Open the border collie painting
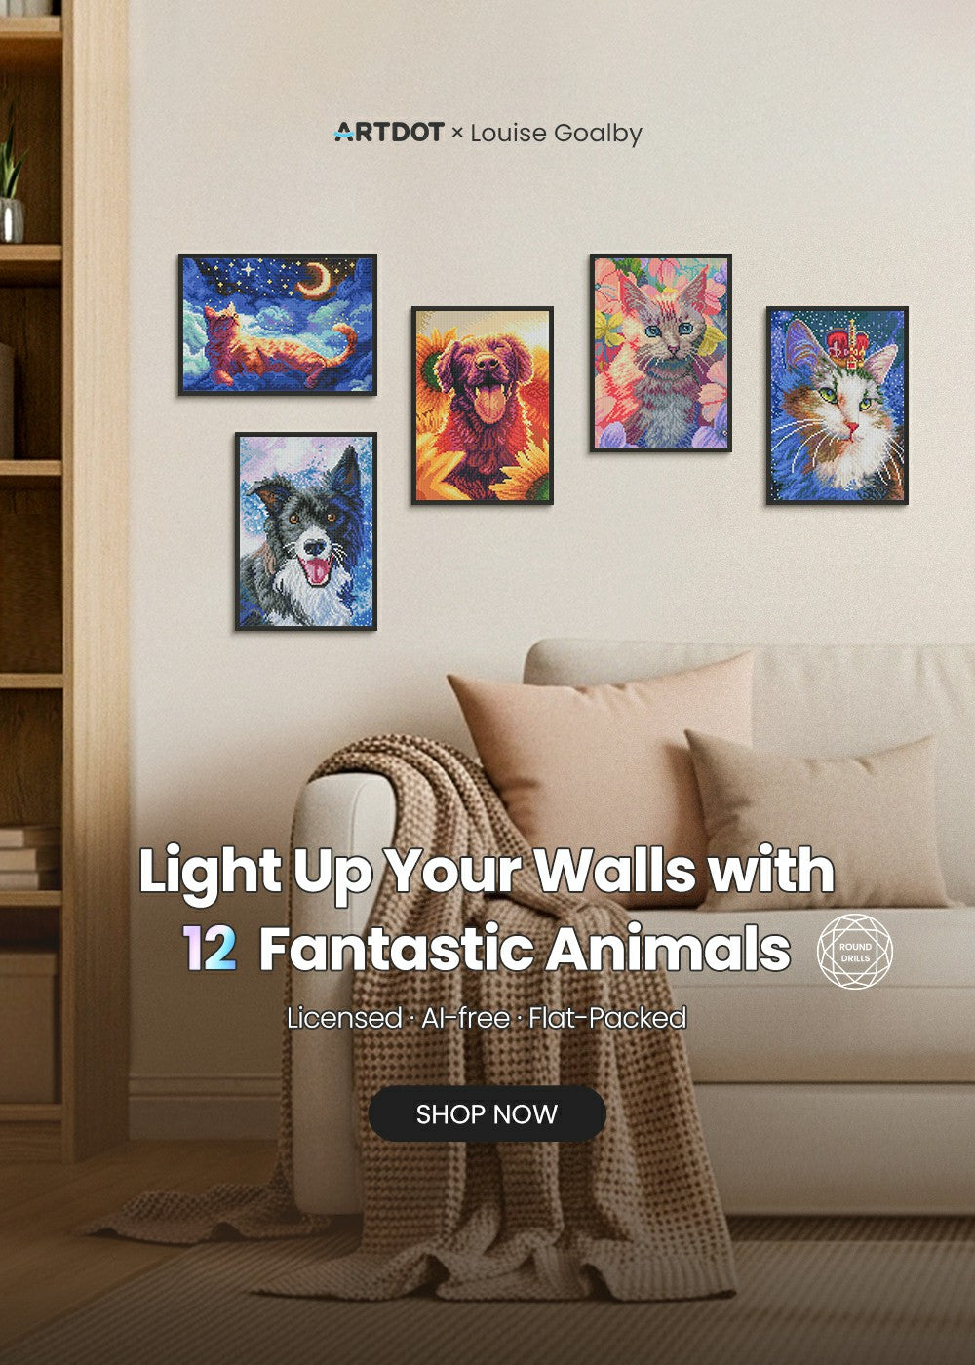975x1365 pixels. tap(305, 531)
